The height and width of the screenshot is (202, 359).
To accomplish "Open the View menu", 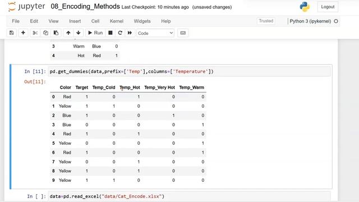I will [54, 21].
